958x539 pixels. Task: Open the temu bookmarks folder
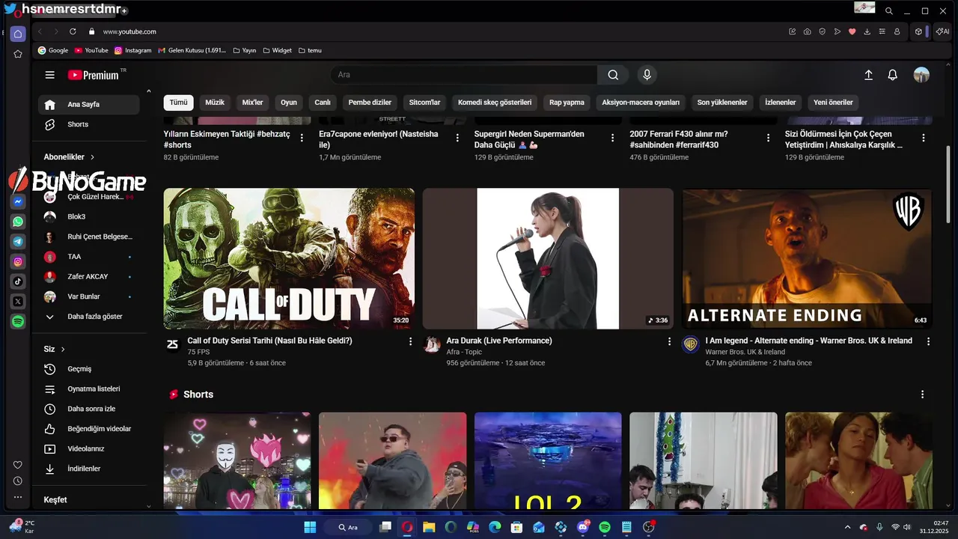[x=310, y=50]
